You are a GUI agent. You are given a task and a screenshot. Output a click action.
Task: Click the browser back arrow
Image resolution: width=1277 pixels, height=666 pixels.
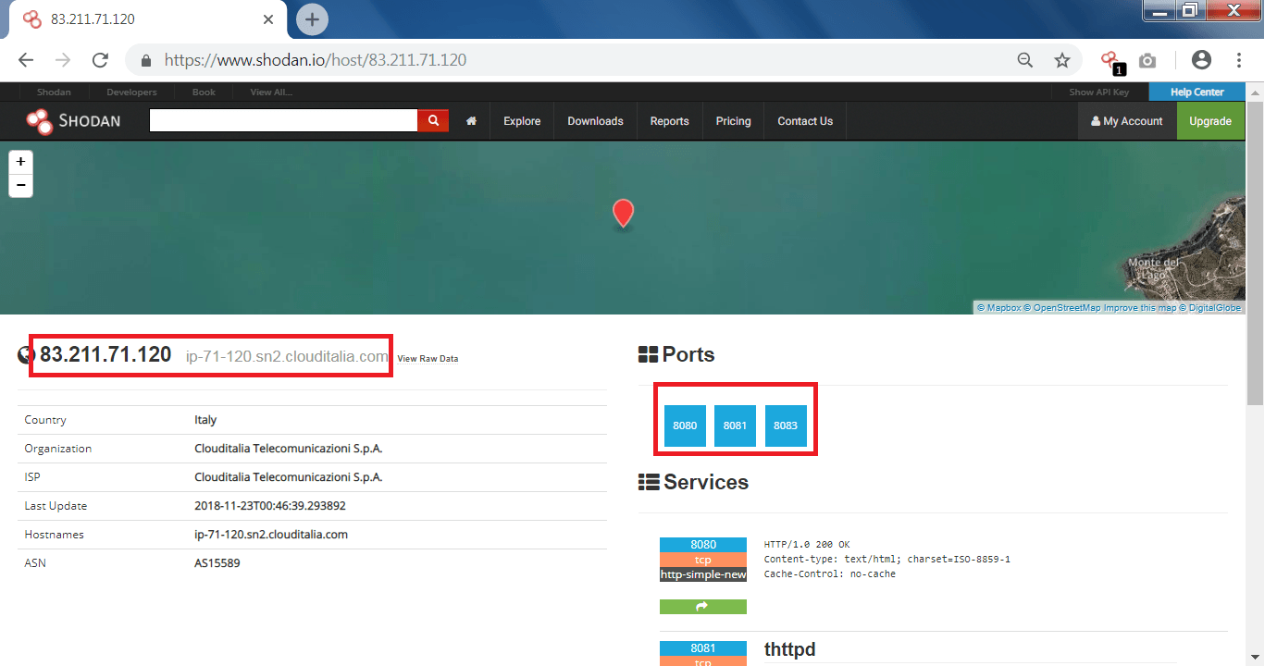tap(26, 60)
